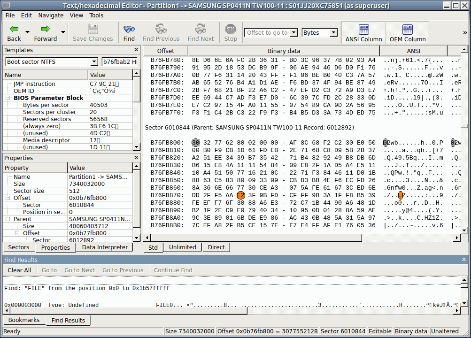Click the hex view Offset column header
This screenshot has width=471, height=338.
pyautogui.click(x=165, y=51)
